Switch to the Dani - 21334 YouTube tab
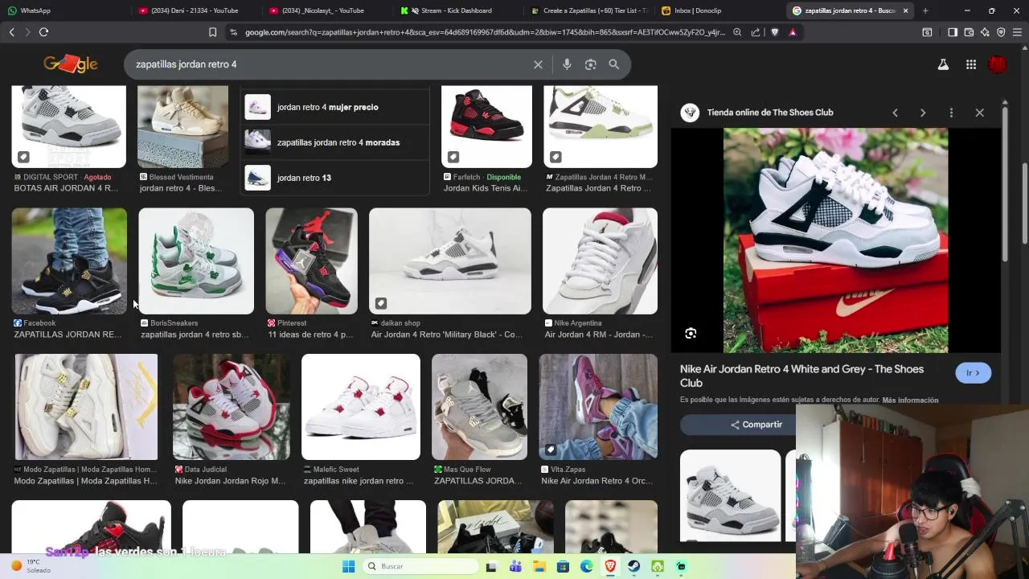 pyautogui.click(x=195, y=10)
